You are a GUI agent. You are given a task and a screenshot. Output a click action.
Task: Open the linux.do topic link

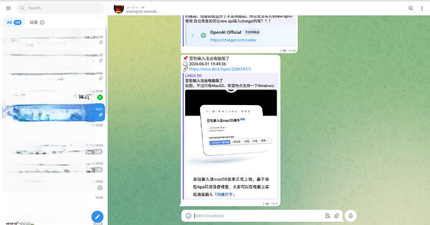(x=220, y=69)
